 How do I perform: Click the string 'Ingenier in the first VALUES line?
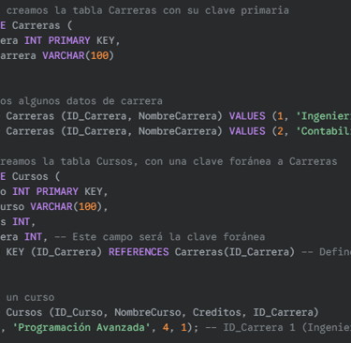coord(323,116)
